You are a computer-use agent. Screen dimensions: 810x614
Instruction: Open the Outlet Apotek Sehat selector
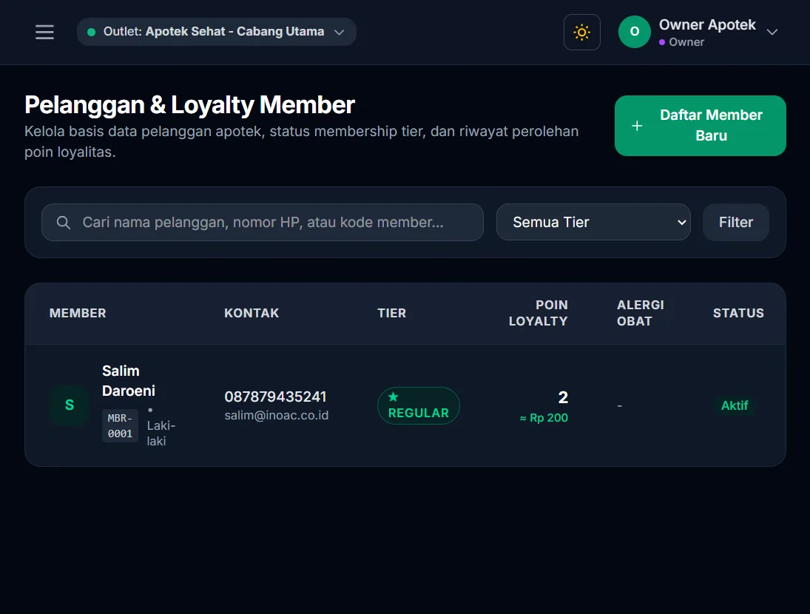coord(217,32)
